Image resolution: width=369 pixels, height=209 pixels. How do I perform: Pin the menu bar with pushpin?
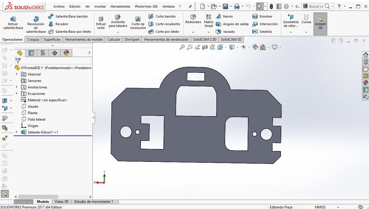[190, 6]
